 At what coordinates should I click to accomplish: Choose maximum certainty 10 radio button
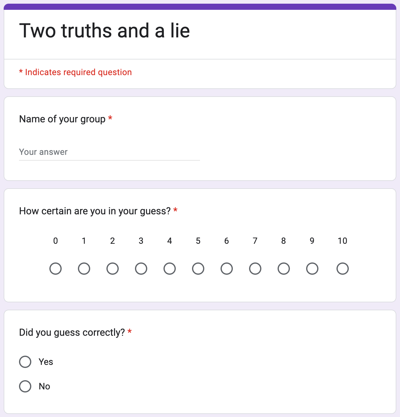pos(343,269)
